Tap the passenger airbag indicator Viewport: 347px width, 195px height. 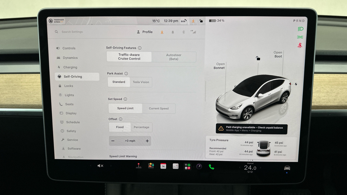coord(57,21)
